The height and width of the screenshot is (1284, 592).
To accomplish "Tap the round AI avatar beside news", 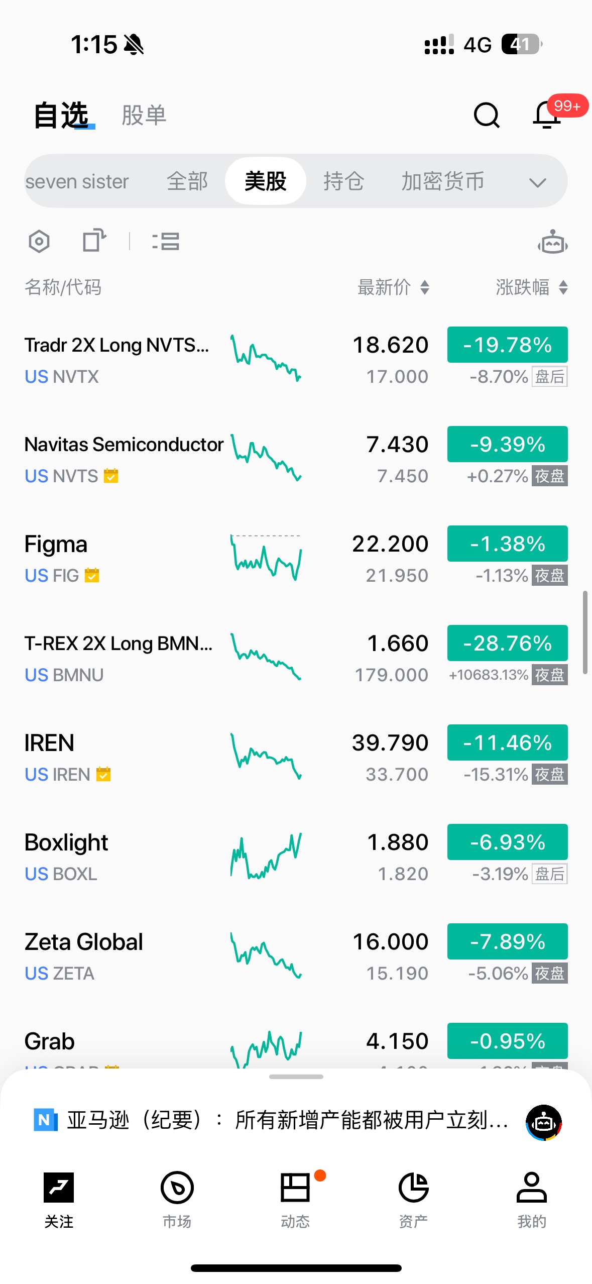I will point(543,1123).
